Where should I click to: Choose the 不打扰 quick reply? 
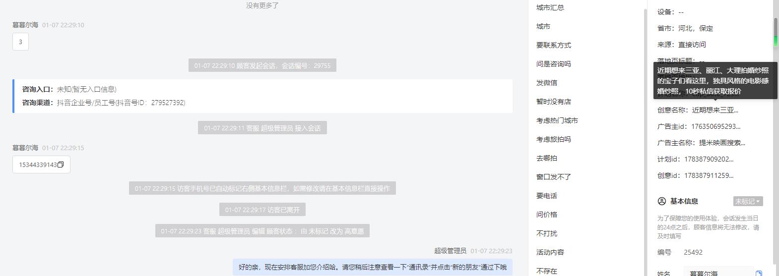547,233
